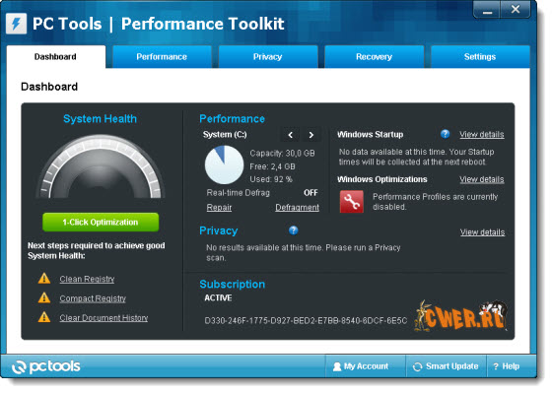Click the pctools logo in footer
The image size is (552, 393).
(x=45, y=366)
